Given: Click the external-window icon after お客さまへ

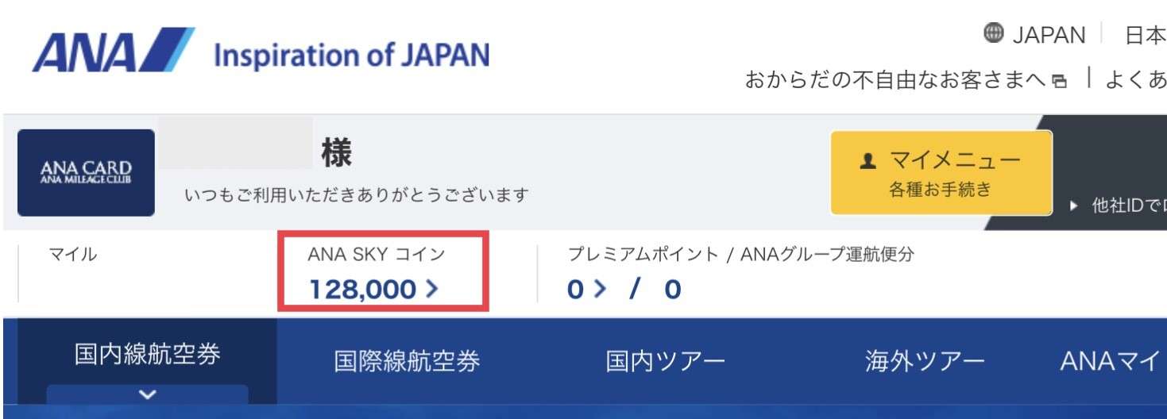Looking at the screenshot, I should (1058, 81).
